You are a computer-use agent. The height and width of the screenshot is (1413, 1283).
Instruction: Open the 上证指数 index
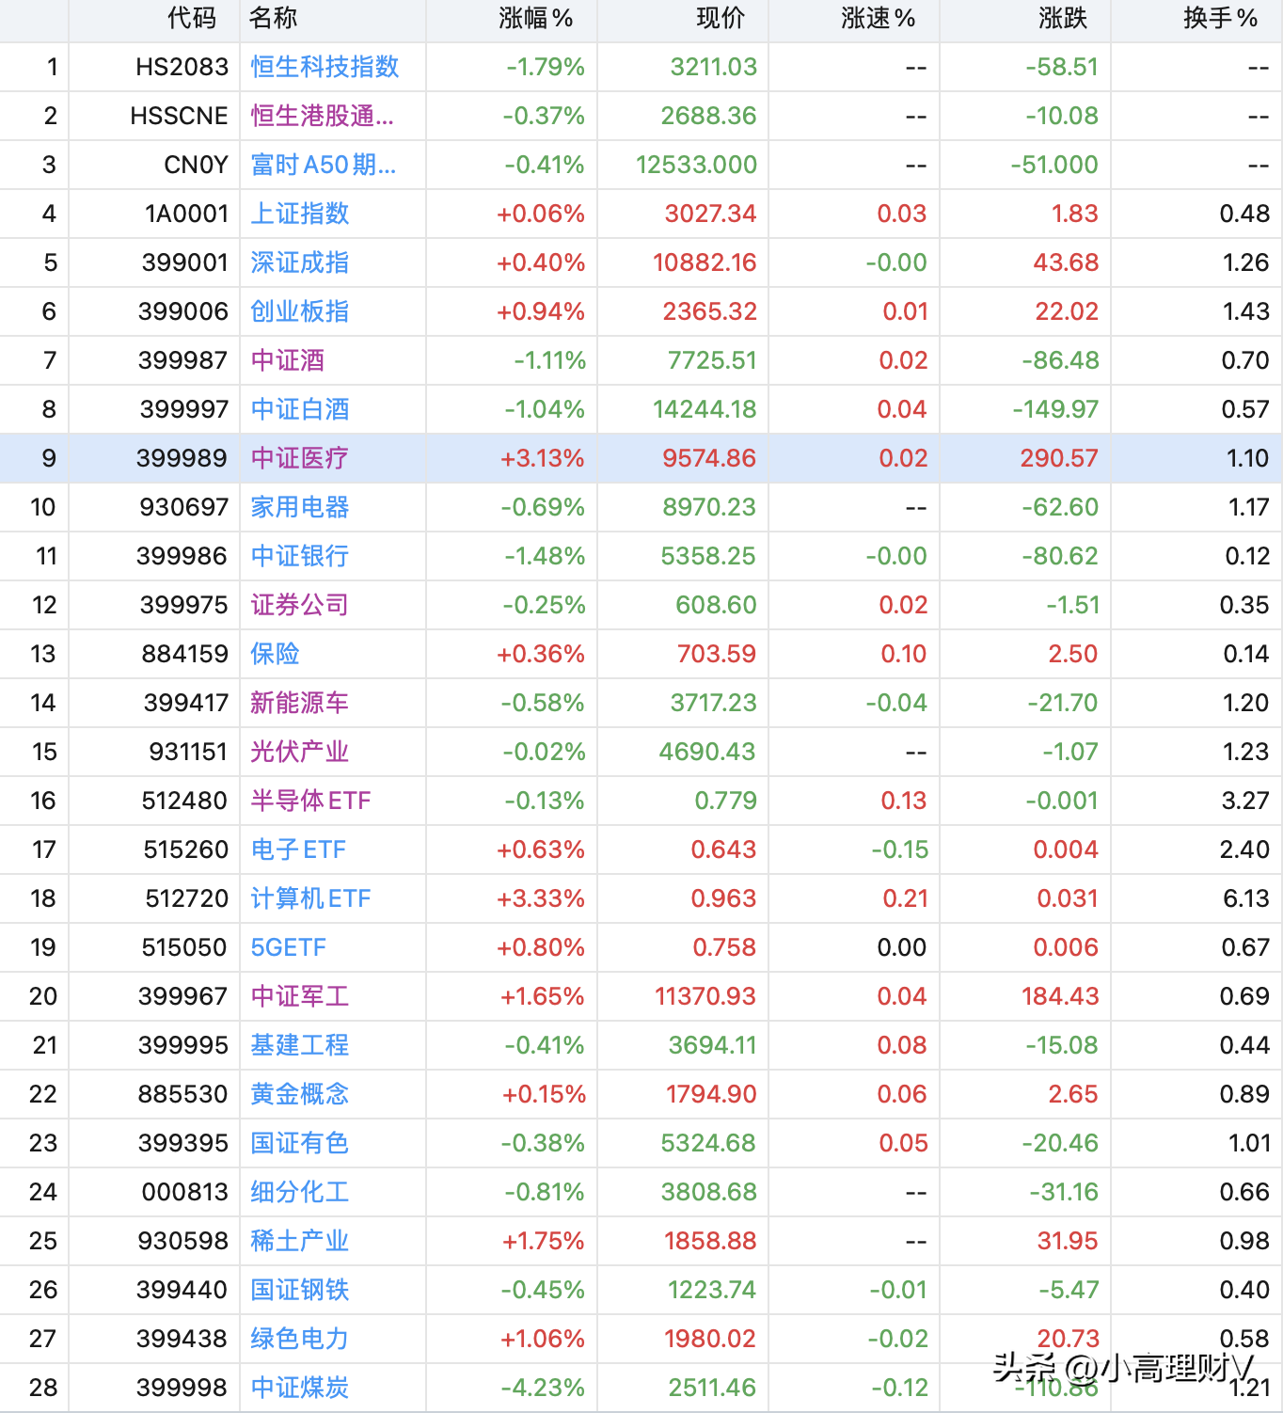click(300, 214)
